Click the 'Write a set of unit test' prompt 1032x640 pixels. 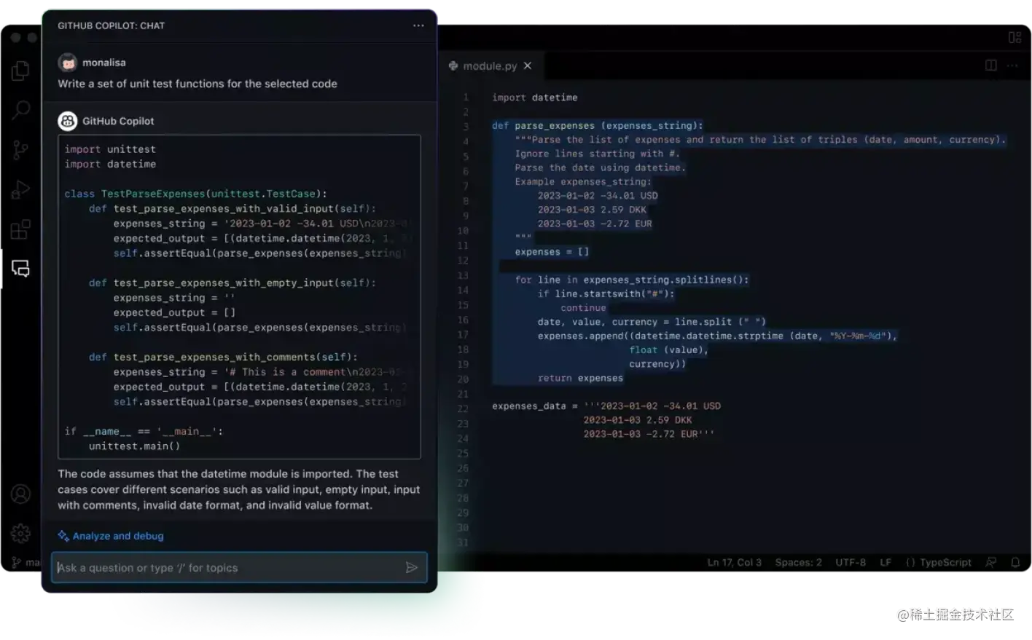click(x=198, y=84)
